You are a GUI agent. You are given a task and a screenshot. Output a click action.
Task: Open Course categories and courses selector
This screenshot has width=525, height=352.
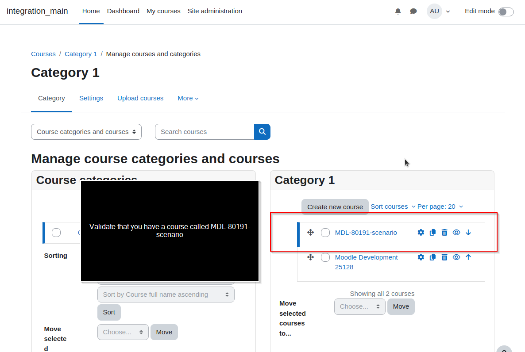click(x=86, y=132)
